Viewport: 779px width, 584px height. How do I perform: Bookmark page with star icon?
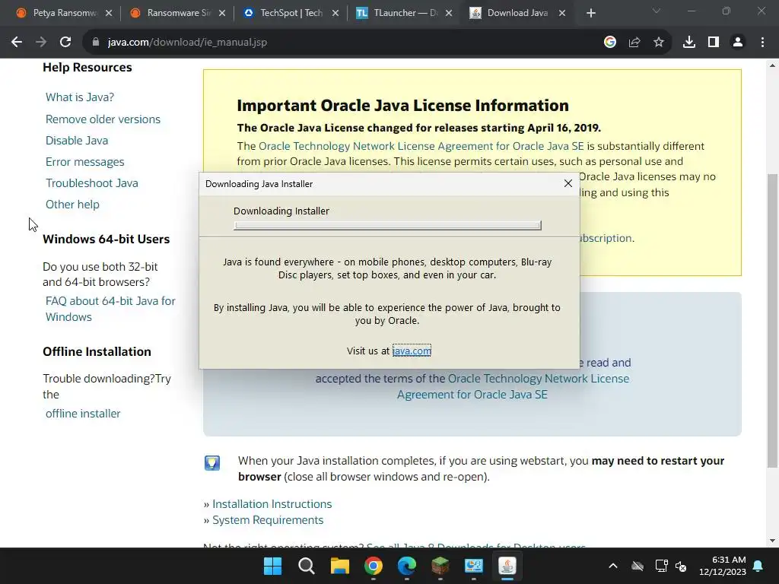click(659, 43)
